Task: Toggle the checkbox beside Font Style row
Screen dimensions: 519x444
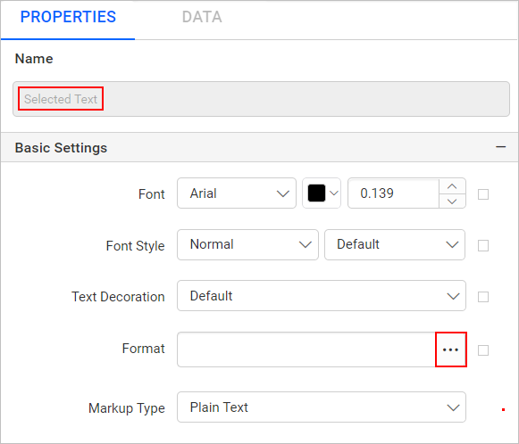Action: coord(483,245)
